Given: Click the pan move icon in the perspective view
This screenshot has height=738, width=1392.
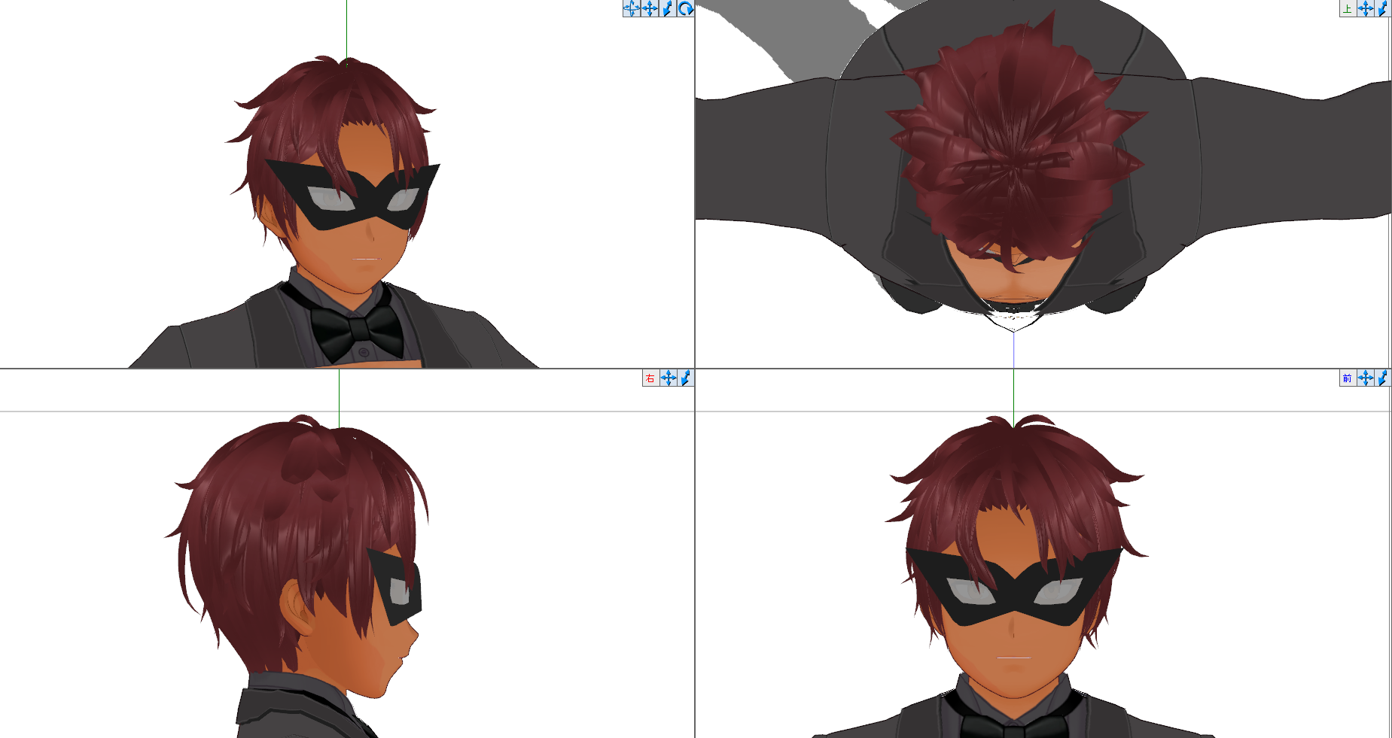Looking at the screenshot, I should [650, 8].
